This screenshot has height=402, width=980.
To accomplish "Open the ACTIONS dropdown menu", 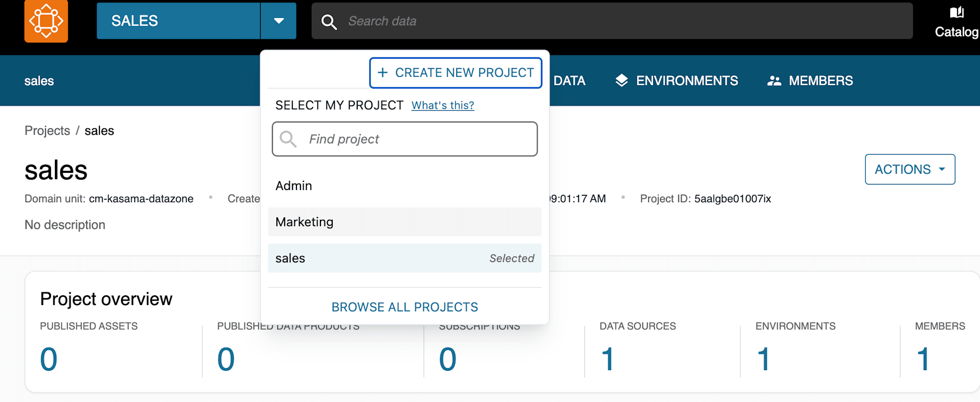I will click(910, 169).
